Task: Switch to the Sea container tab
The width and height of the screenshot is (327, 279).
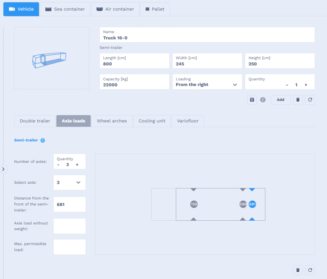Action: (x=65, y=9)
